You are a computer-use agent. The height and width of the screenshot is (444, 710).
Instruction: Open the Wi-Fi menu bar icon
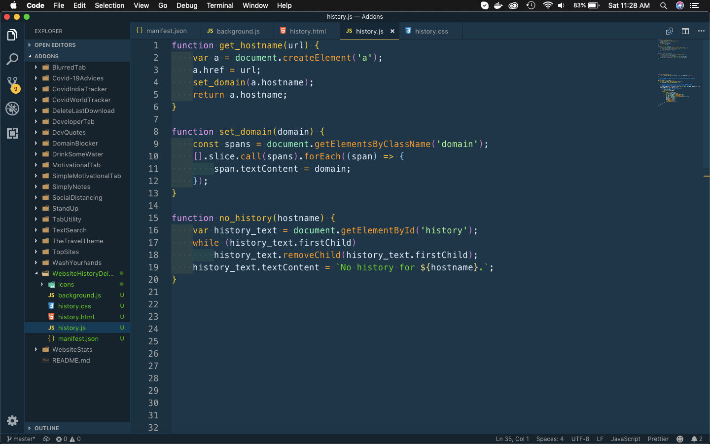[547, 5]
